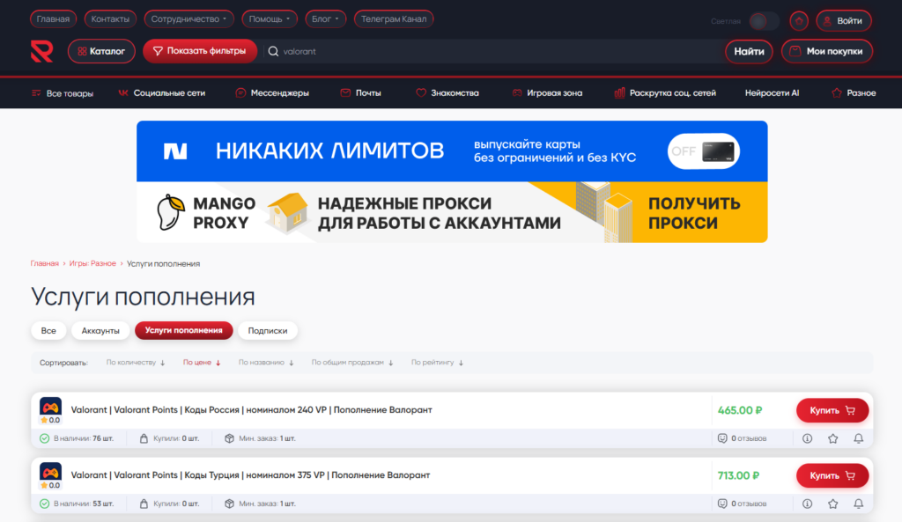
Task: Open Главная breadcrumb link
Action: tap(44, 263)
